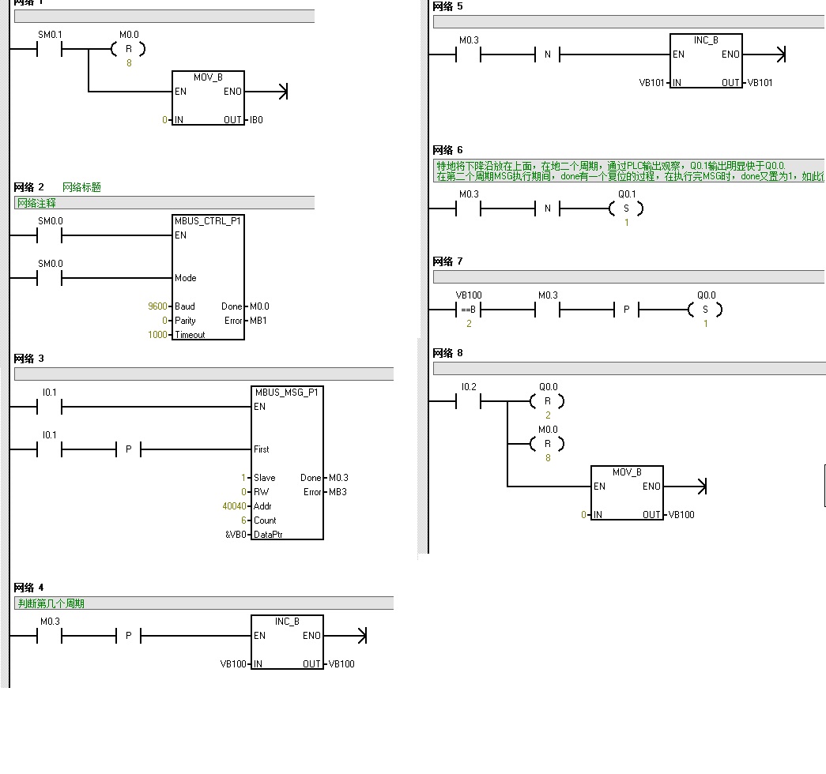826x774 pixels.
Task: Click the 9600 Baud parameter value
Action: coord(157,306)
